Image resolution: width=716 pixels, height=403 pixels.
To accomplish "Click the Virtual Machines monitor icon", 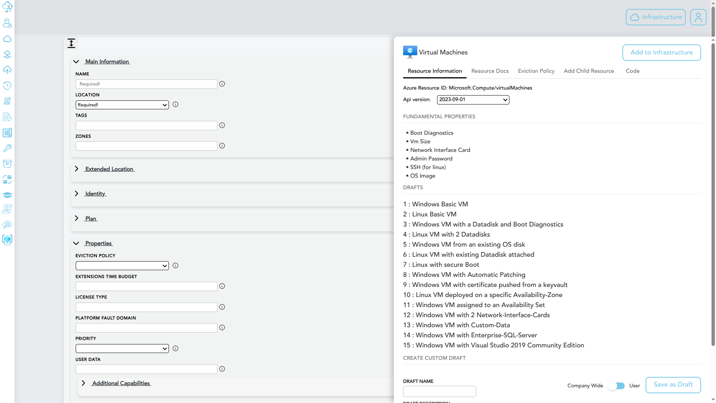I will 410,52.
